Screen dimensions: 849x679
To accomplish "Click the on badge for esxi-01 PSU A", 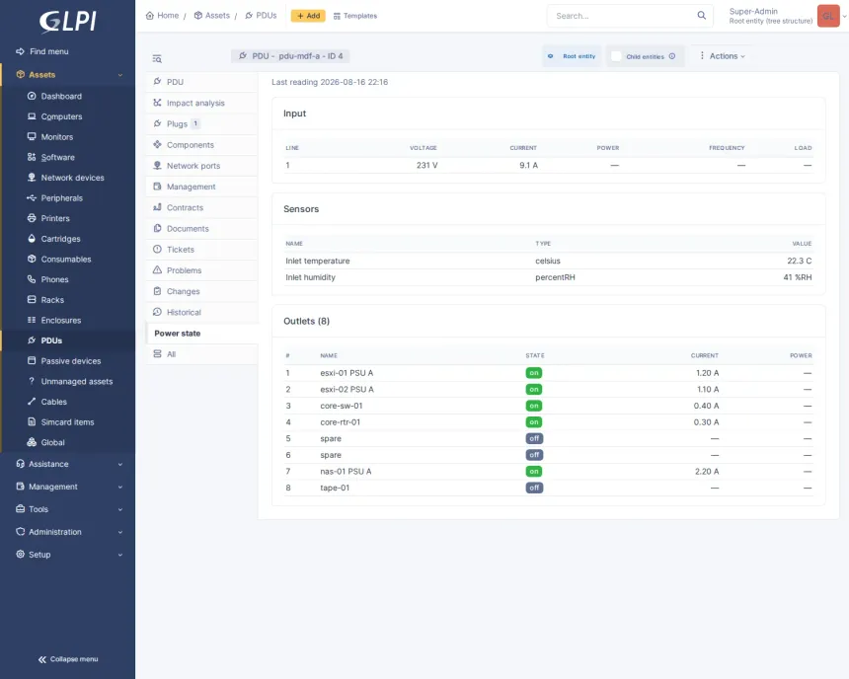I will point(534,373).
